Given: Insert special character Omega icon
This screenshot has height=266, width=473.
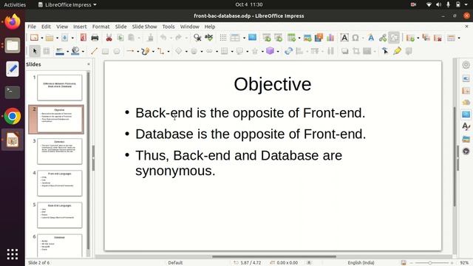Looking at the screenshot, I should point(355,38).
